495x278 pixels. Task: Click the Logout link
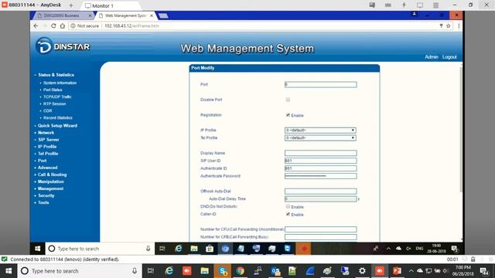(x=449, y=57)
